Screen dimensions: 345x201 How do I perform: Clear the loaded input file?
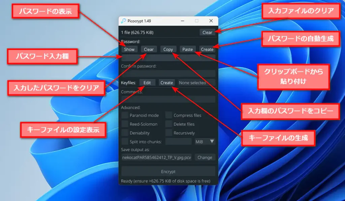click(207, 32)
